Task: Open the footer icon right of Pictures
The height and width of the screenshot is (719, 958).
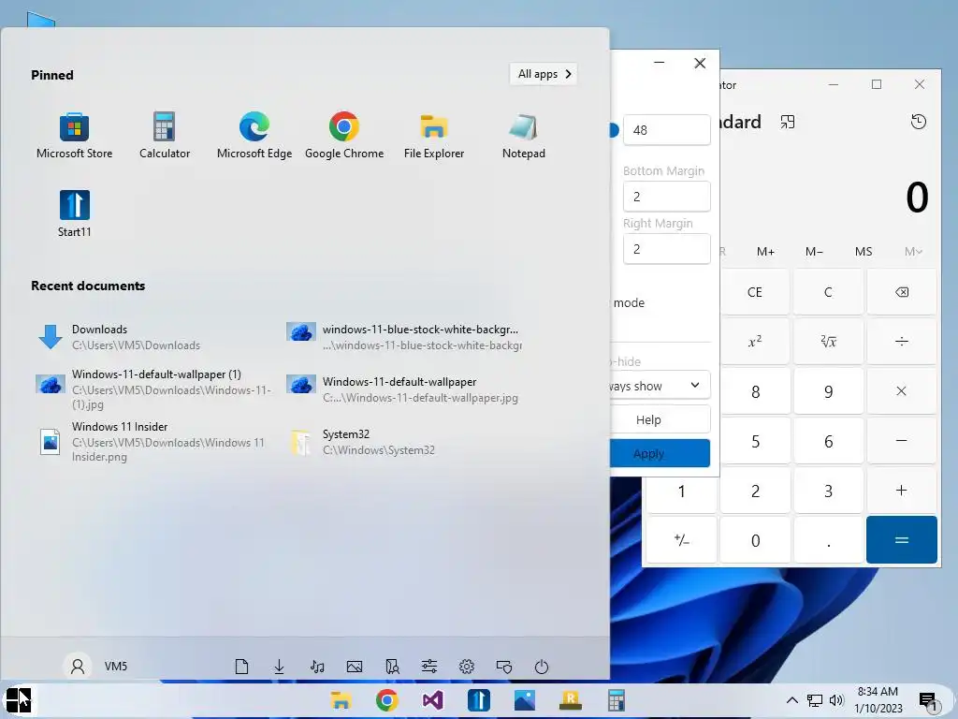Action: [392, 667]
